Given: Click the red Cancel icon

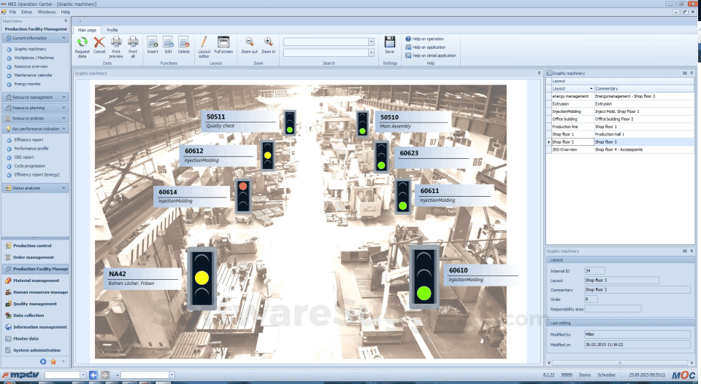Looking at the screenshot, I should tap(99, 42).
